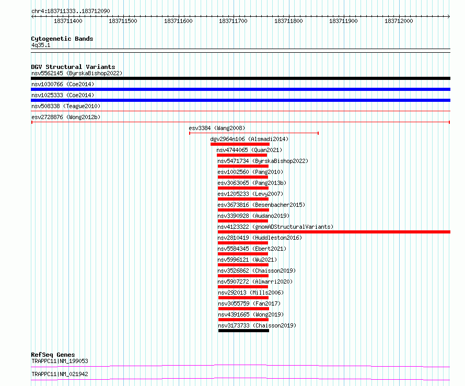Open esv3673816 (Besenbacher2015) variant
Viewport: 465px width, 386px height.
pos(261,205)
